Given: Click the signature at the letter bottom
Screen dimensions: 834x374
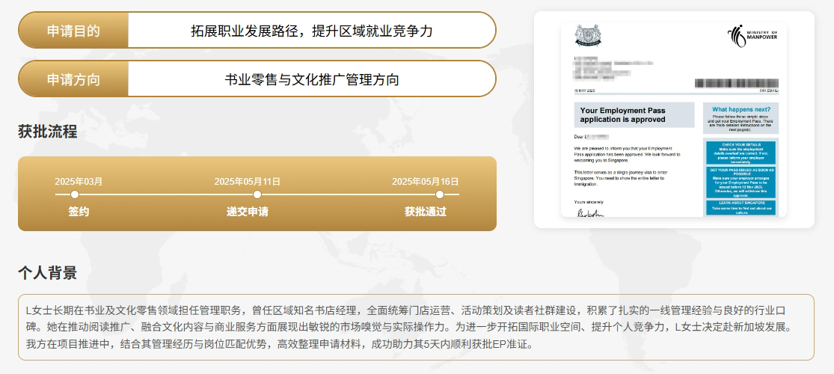Looking at the screenshot, I should (589, 213).
